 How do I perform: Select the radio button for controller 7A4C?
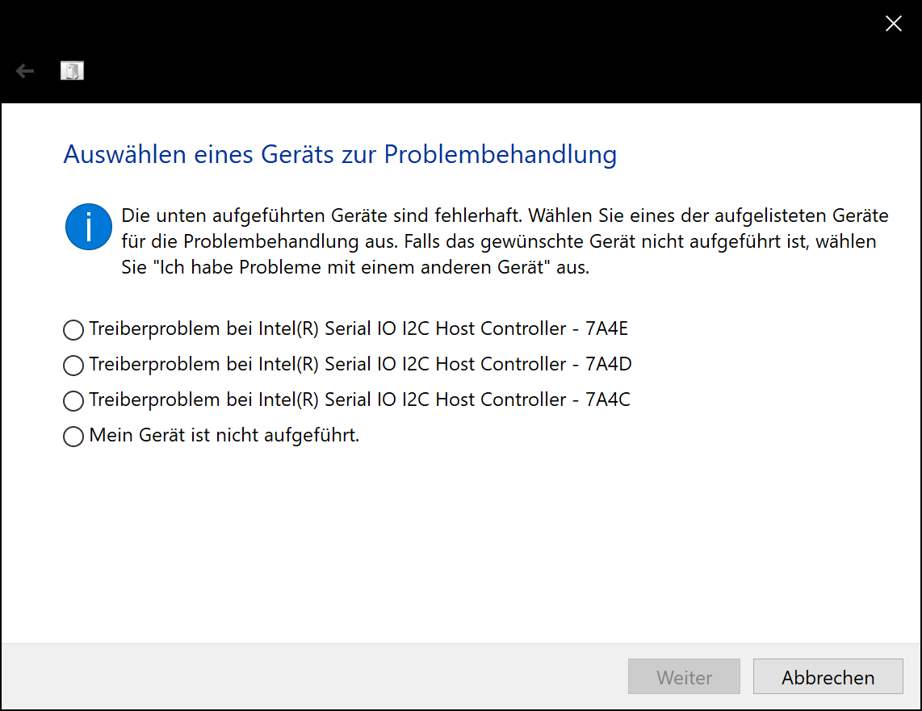pyautogui.click(x=73, y=401)
